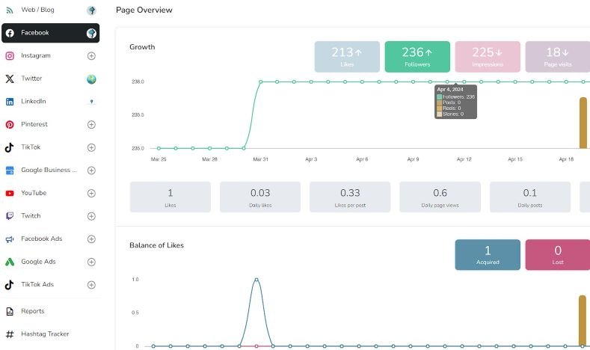Click the Growth section title
Image resolution: width=590 pixels, height=350 pixels.
(x=142, y=47)
